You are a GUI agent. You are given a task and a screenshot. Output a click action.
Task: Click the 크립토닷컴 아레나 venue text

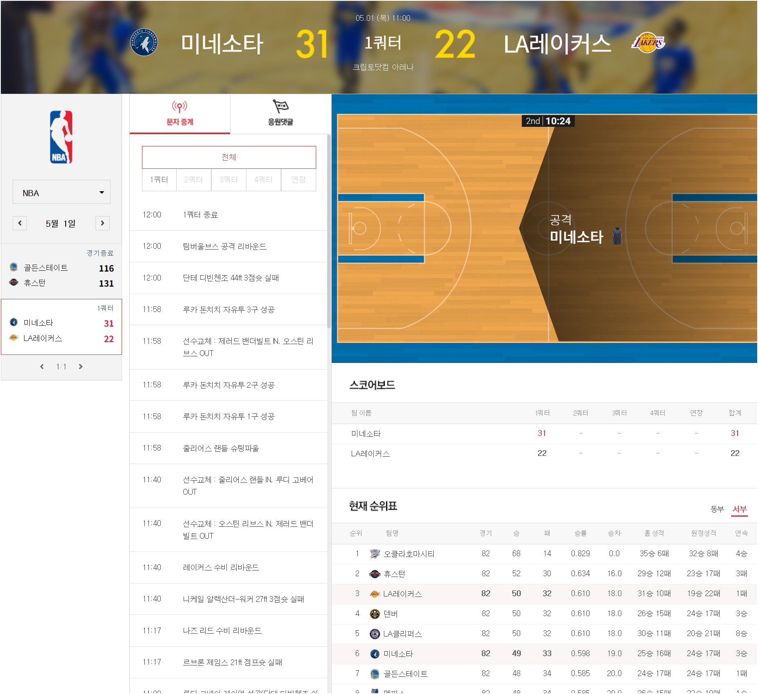pyautogui.click(x=383, y=67)
